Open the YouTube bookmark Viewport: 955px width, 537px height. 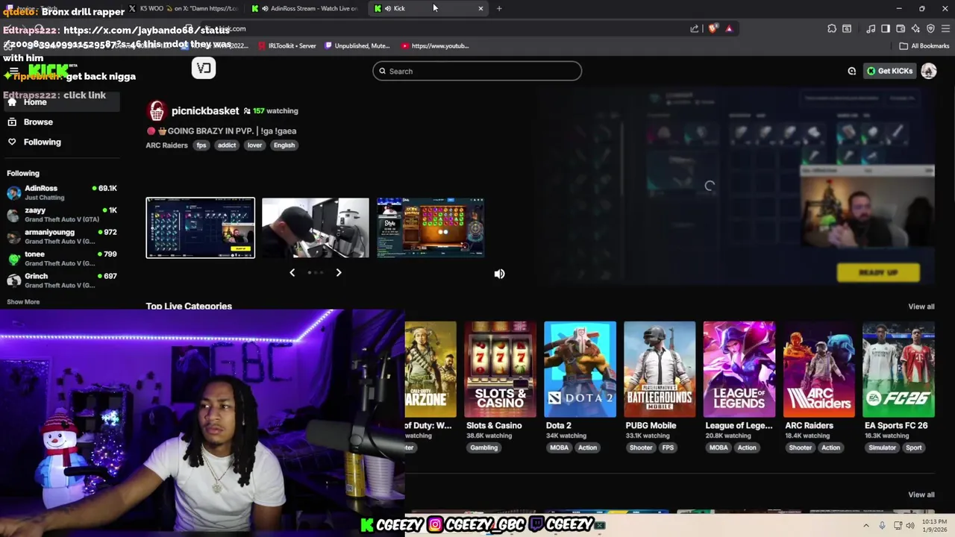pos(435,45)
